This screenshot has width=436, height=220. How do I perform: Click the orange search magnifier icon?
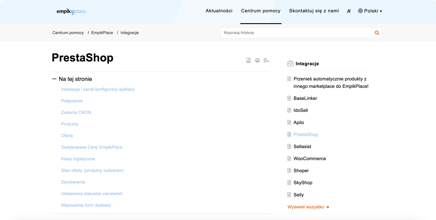377,33
